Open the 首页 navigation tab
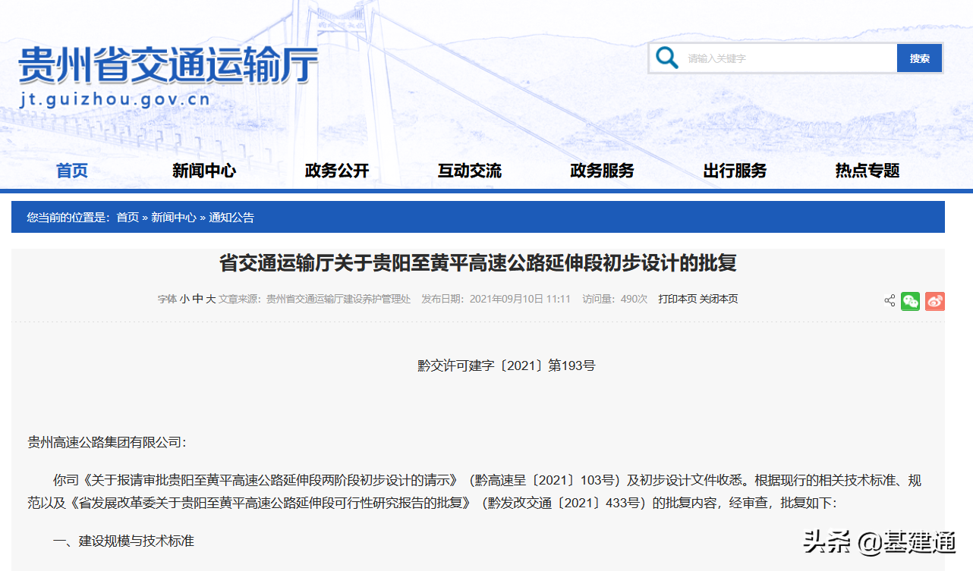 coord(72,171)
